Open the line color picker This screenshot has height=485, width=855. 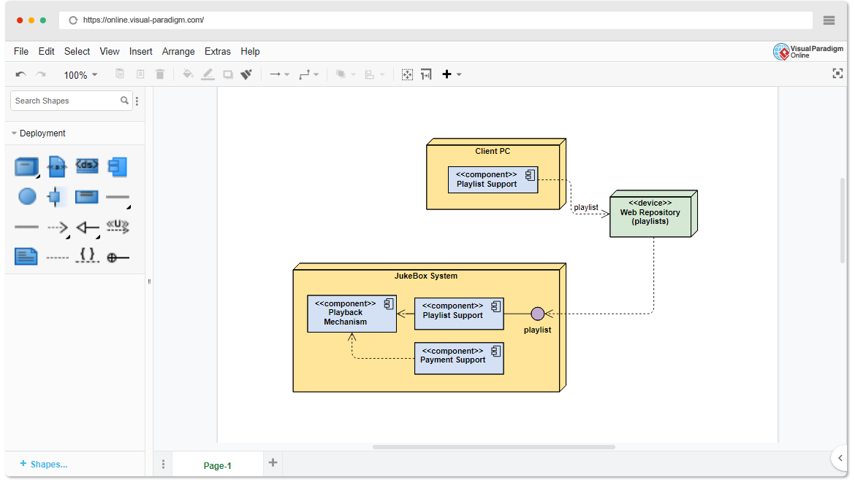[x=208, y=74]
